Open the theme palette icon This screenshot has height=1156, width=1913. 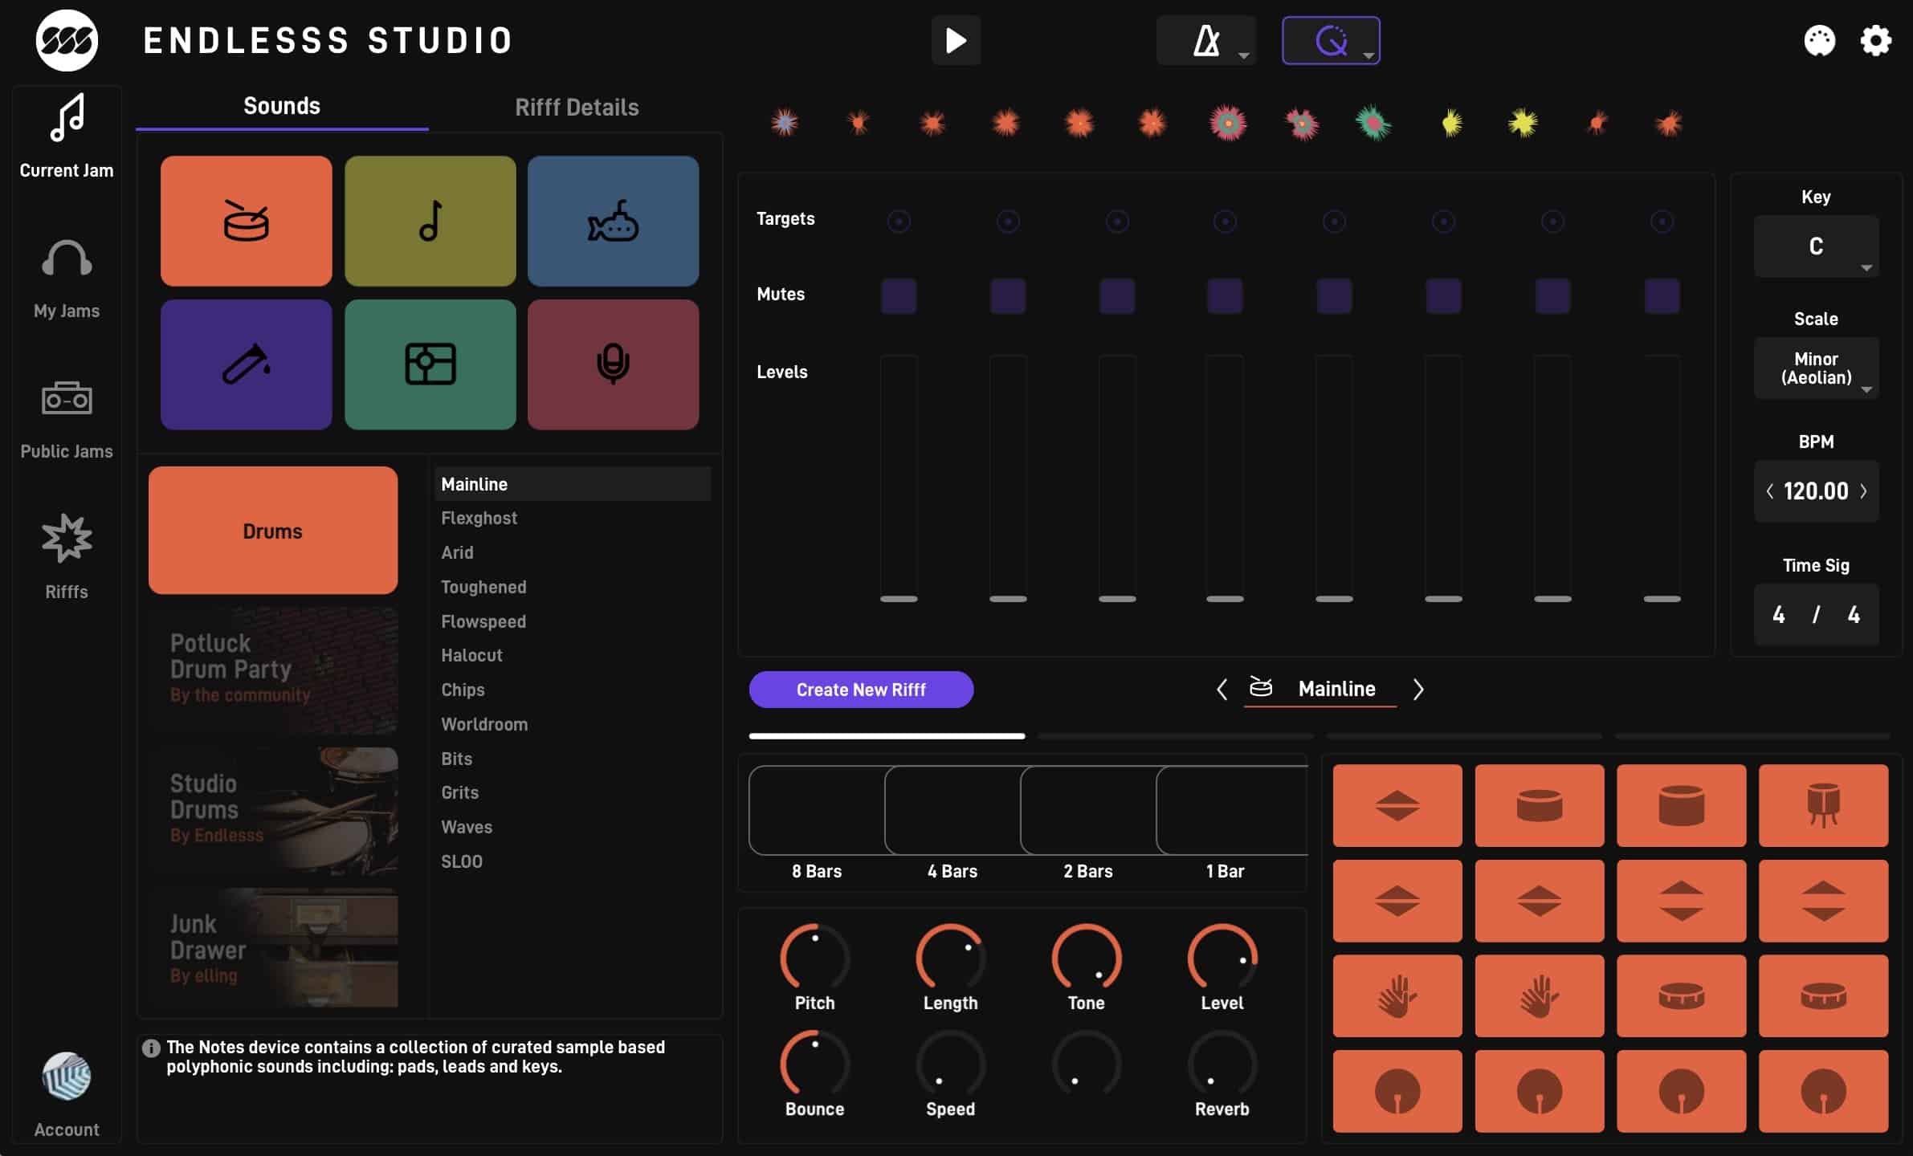click(x=1819, y=40)
